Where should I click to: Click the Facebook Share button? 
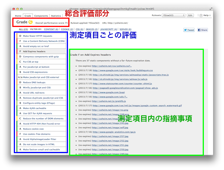tap(202, 30)
